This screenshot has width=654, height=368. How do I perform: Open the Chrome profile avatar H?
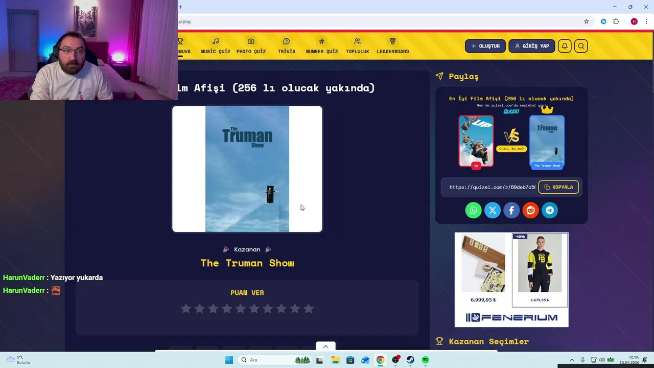pos(634,21)
